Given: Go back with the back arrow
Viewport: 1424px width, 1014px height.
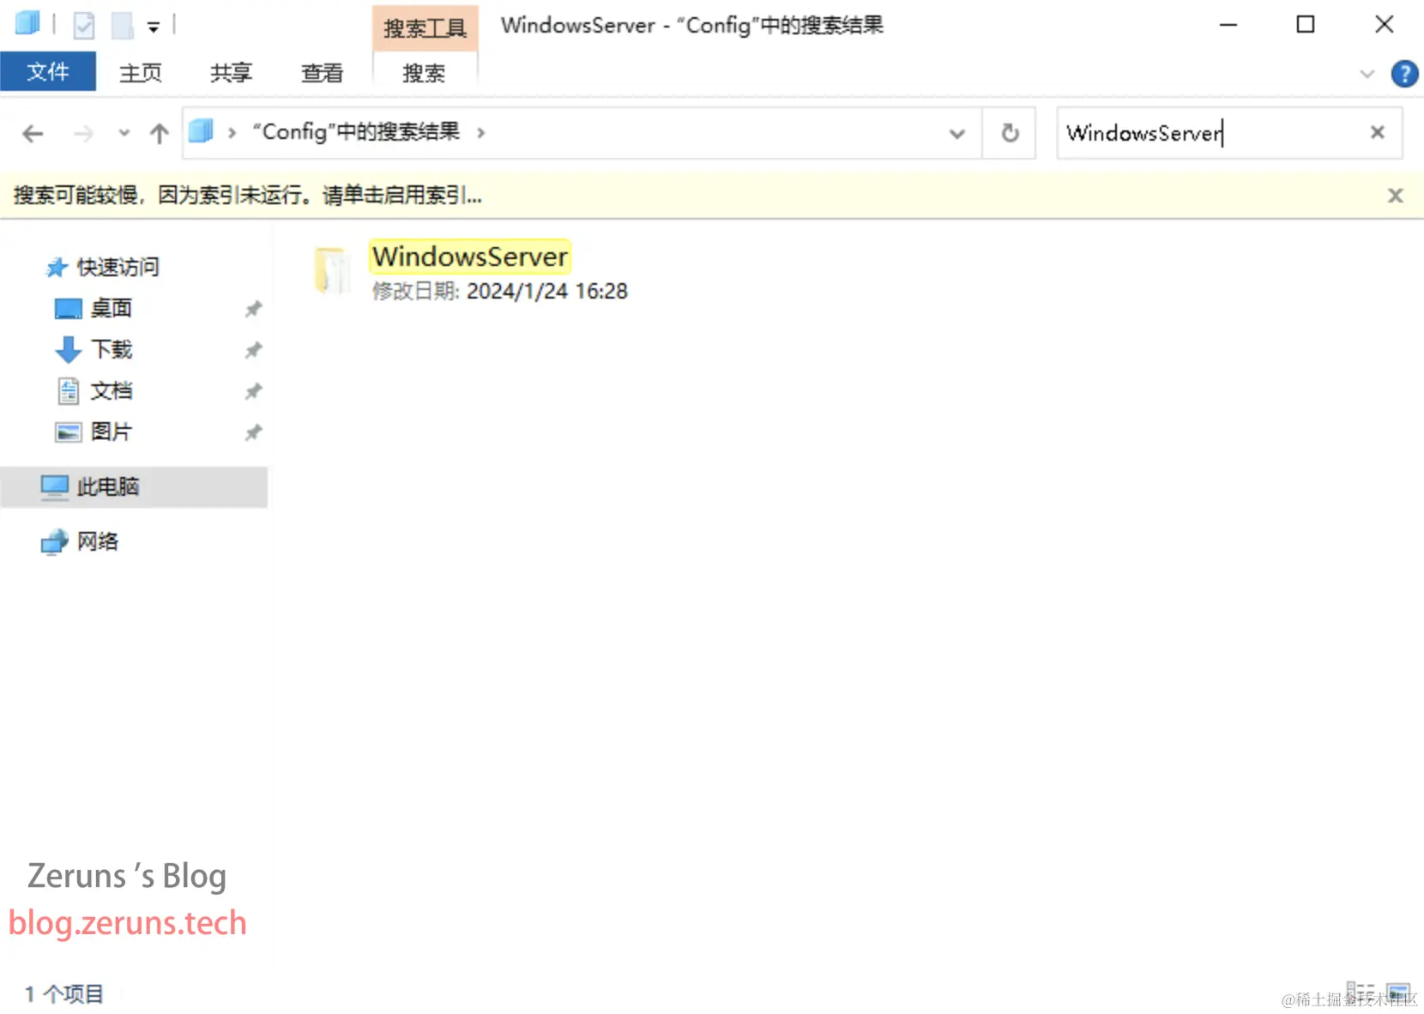Looking at the screenshot, I should [x=33, y=134].
